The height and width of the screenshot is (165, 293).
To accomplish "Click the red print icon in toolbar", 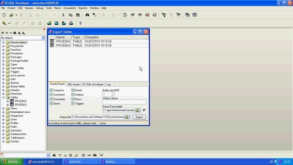I will tap(147, 15).
